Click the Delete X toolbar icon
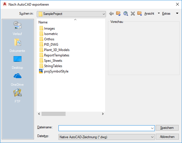Viewport: 182px width, 143px height. [x=133, y=14]
